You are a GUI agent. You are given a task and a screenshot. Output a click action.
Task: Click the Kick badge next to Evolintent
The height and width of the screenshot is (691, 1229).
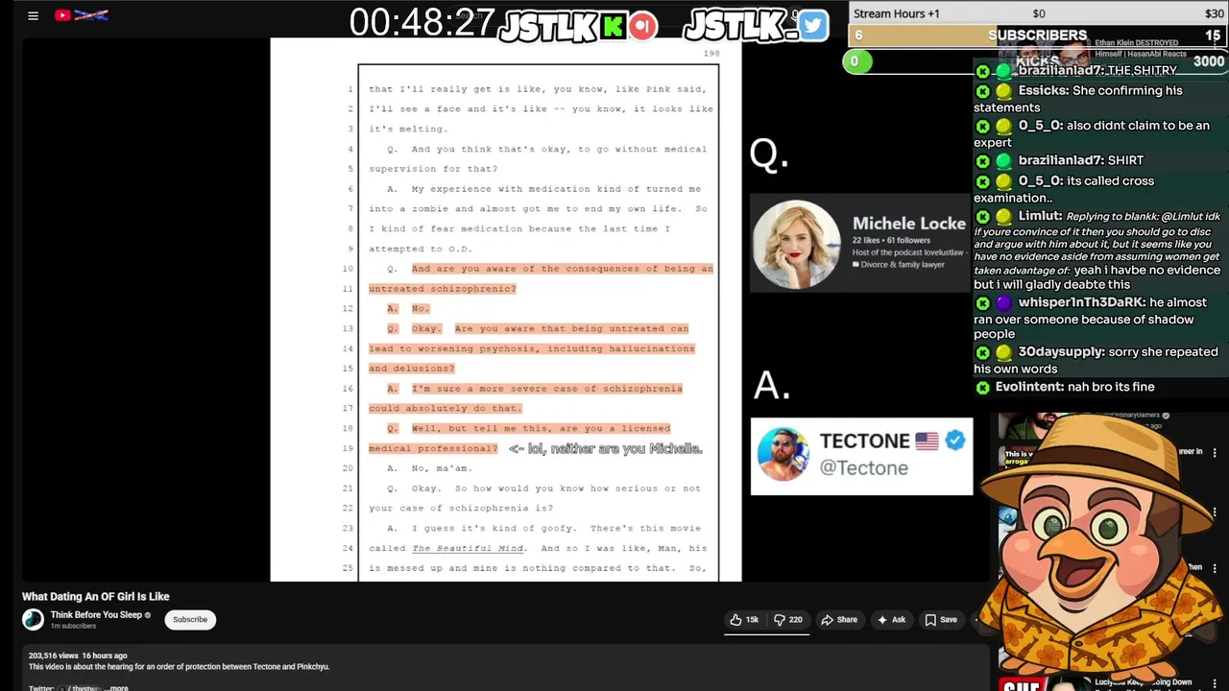[x=982, y=387]
